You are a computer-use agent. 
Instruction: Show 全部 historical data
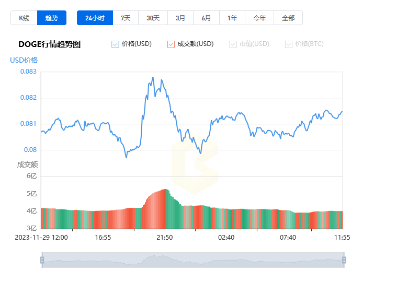(288, 18)
